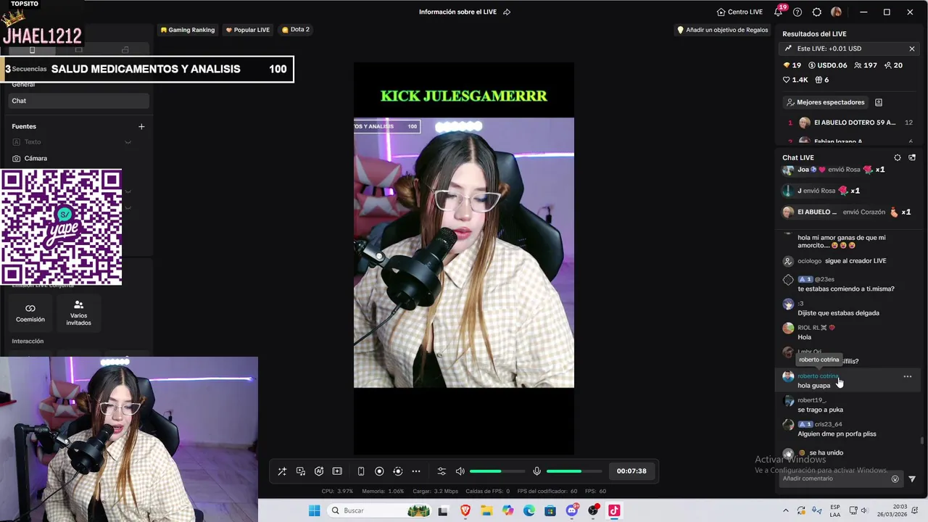Share the LIVE via arrow icon
The image size is (928, 522).
507,12
